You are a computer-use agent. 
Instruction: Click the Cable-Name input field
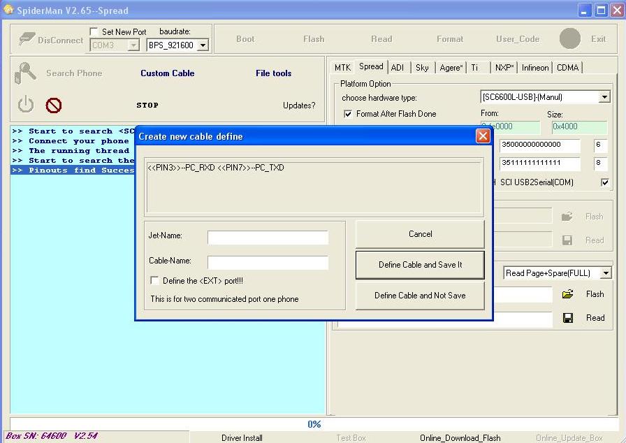click(268, 262)
